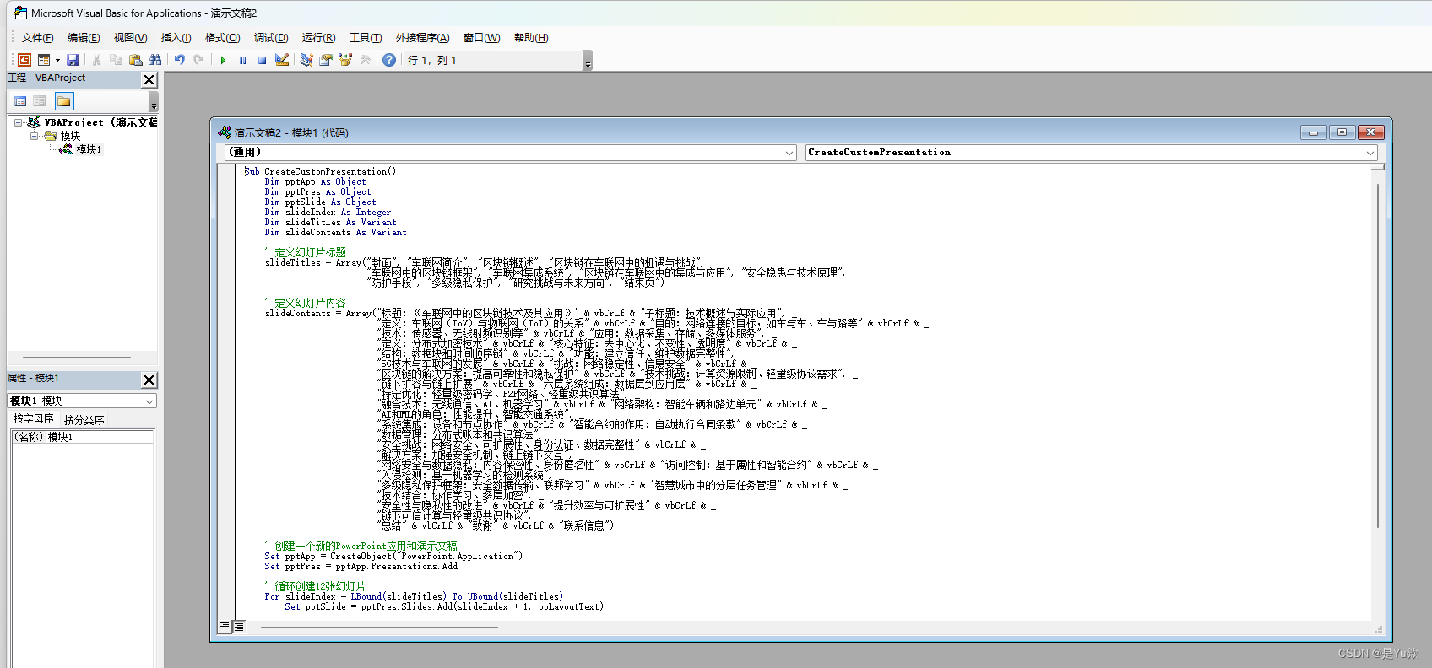Select the 模块 folder tree item

pos(70,136)
